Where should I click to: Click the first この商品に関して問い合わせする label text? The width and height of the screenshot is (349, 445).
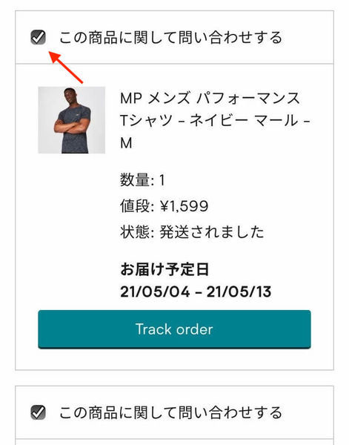[170, 38]
